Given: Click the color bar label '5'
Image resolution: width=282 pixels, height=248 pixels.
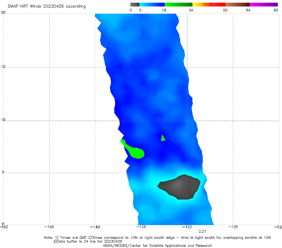Looking at the screenshot, I should tap(140, 10).
